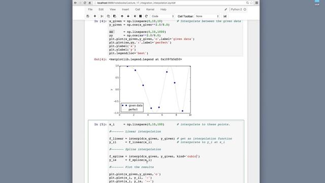
Task: Run cell and select below icon
Action: pyautogui.click(x=135, y=16)
